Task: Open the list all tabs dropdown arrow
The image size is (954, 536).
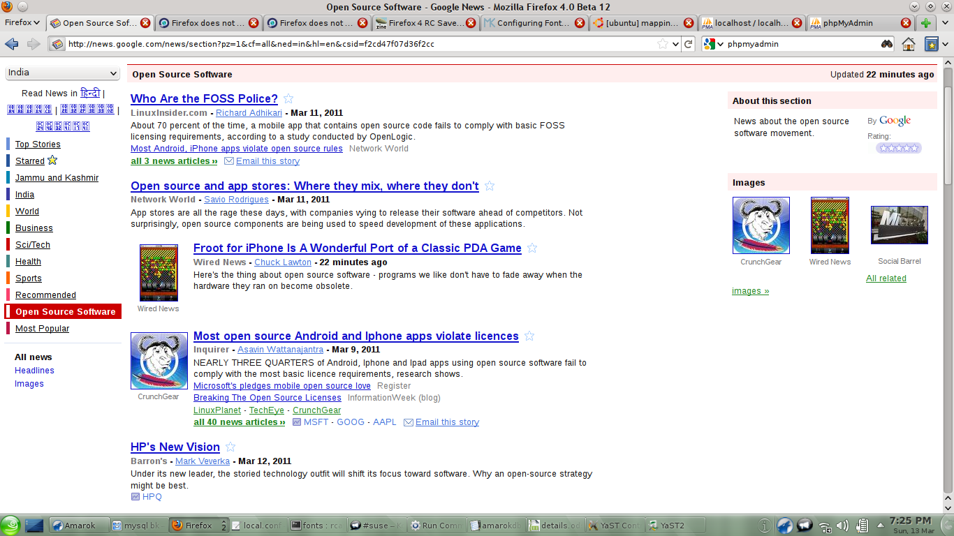Action: tap(945, 23)
